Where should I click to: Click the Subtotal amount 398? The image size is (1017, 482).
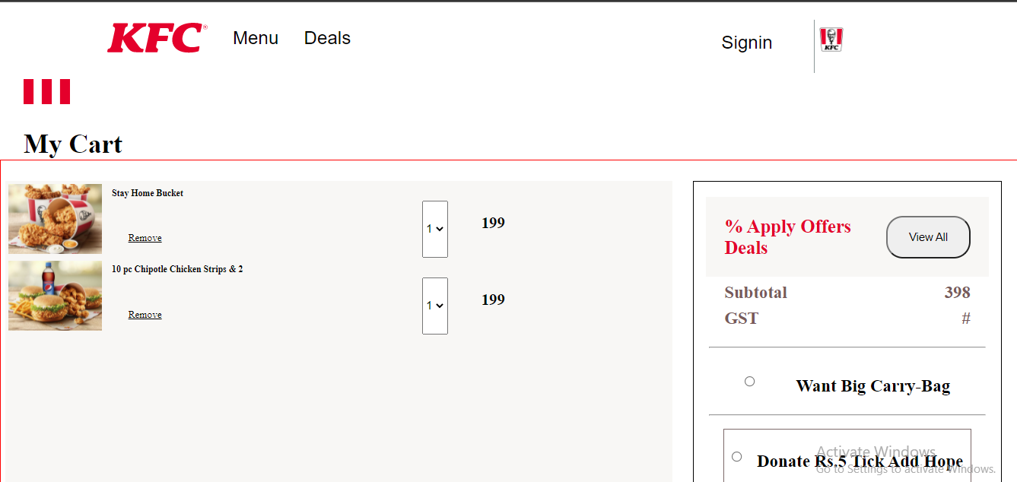point(957,293)
